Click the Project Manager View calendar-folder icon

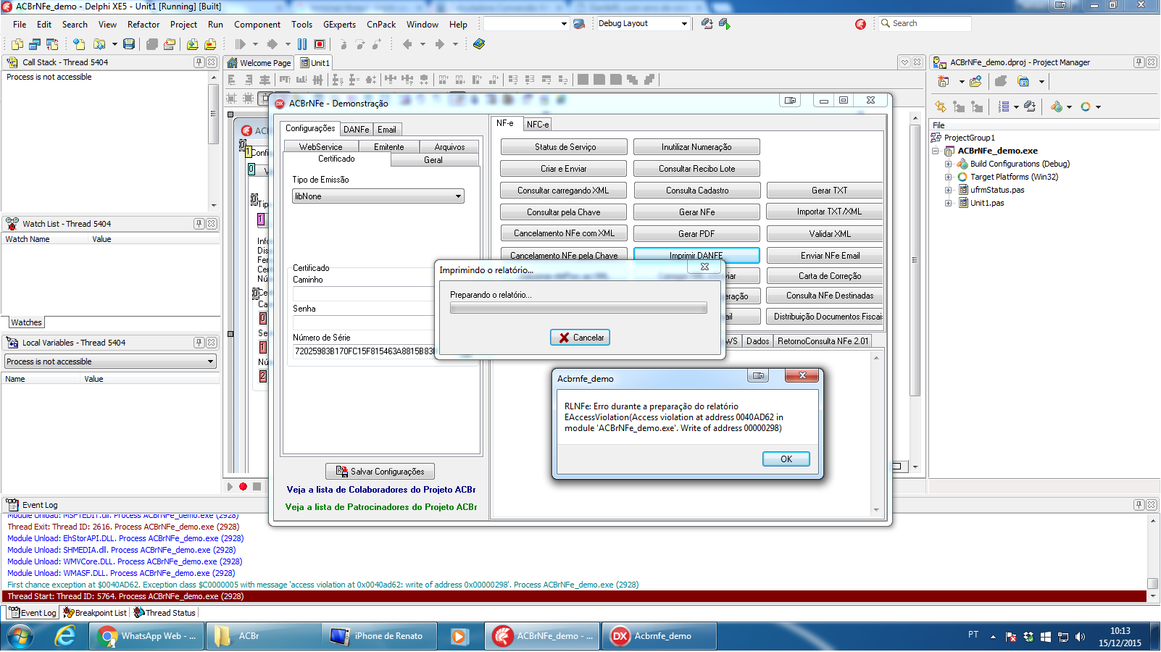[1023, 81]
